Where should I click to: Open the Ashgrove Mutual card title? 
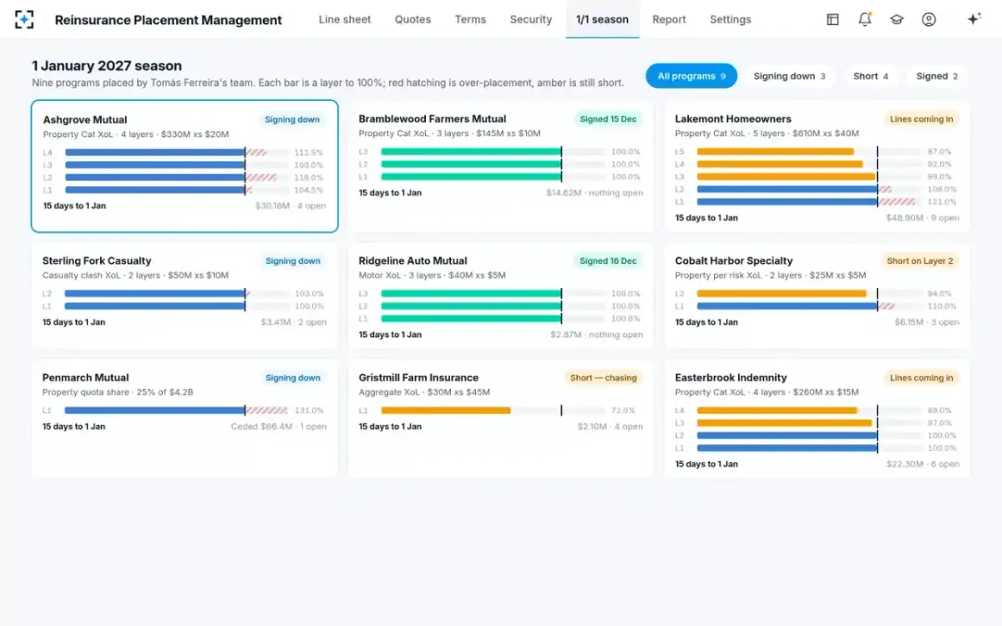[85, 119]
